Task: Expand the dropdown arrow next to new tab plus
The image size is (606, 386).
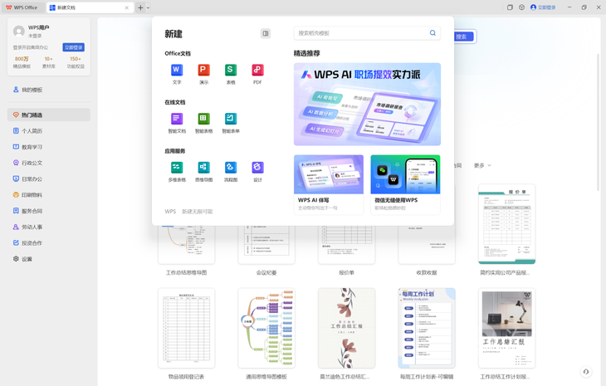Action: (x=148, y=7)
